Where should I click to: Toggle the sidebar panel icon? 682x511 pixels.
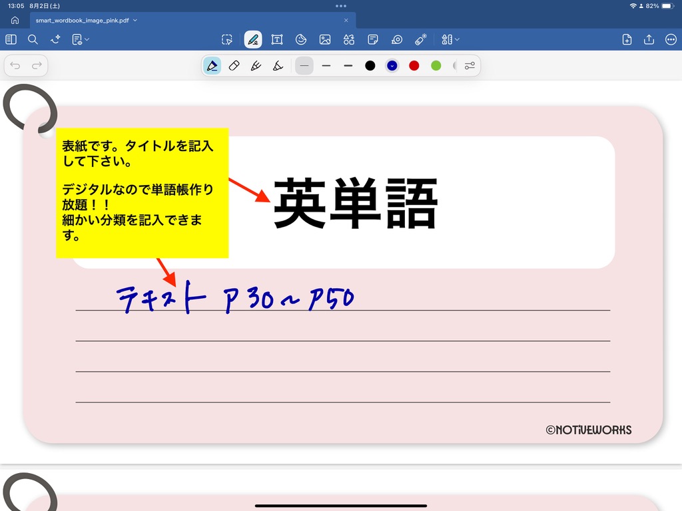(x=11, y=39)
